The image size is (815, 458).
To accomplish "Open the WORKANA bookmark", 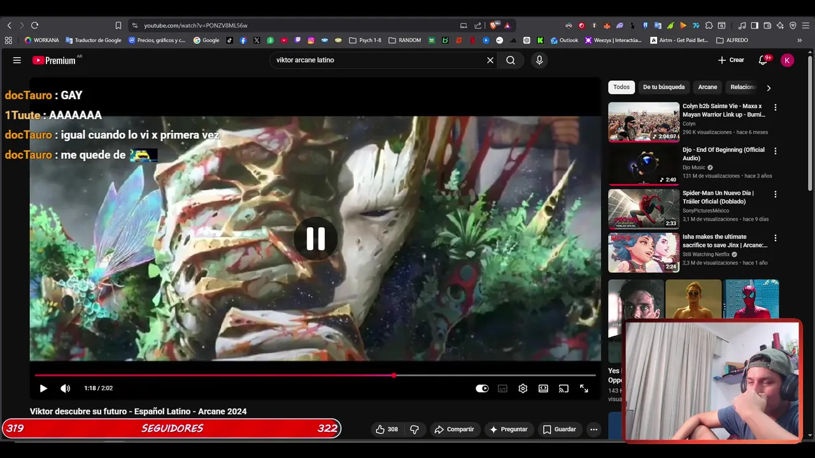I will click(41, 40).
